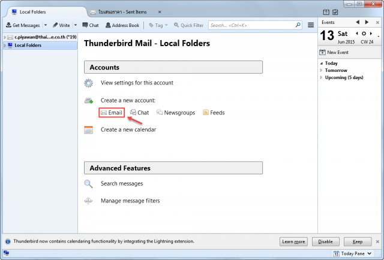
Task: Open the Address Book
Action: coord(122,25)
